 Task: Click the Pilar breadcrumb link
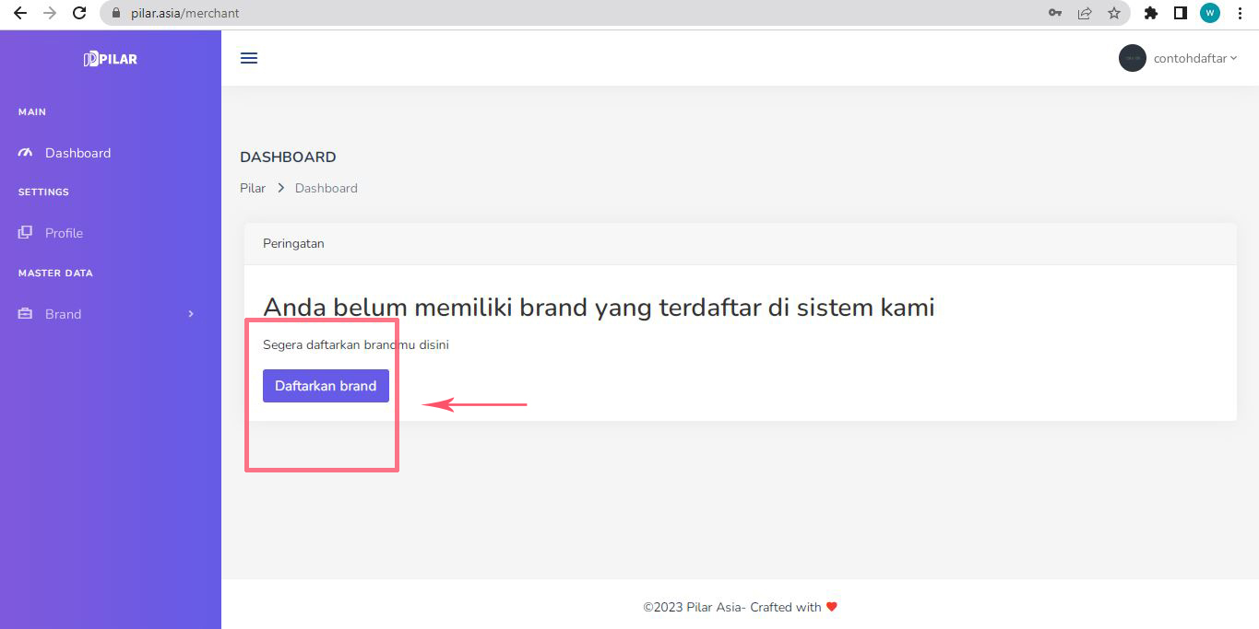[x=252, y=188]
